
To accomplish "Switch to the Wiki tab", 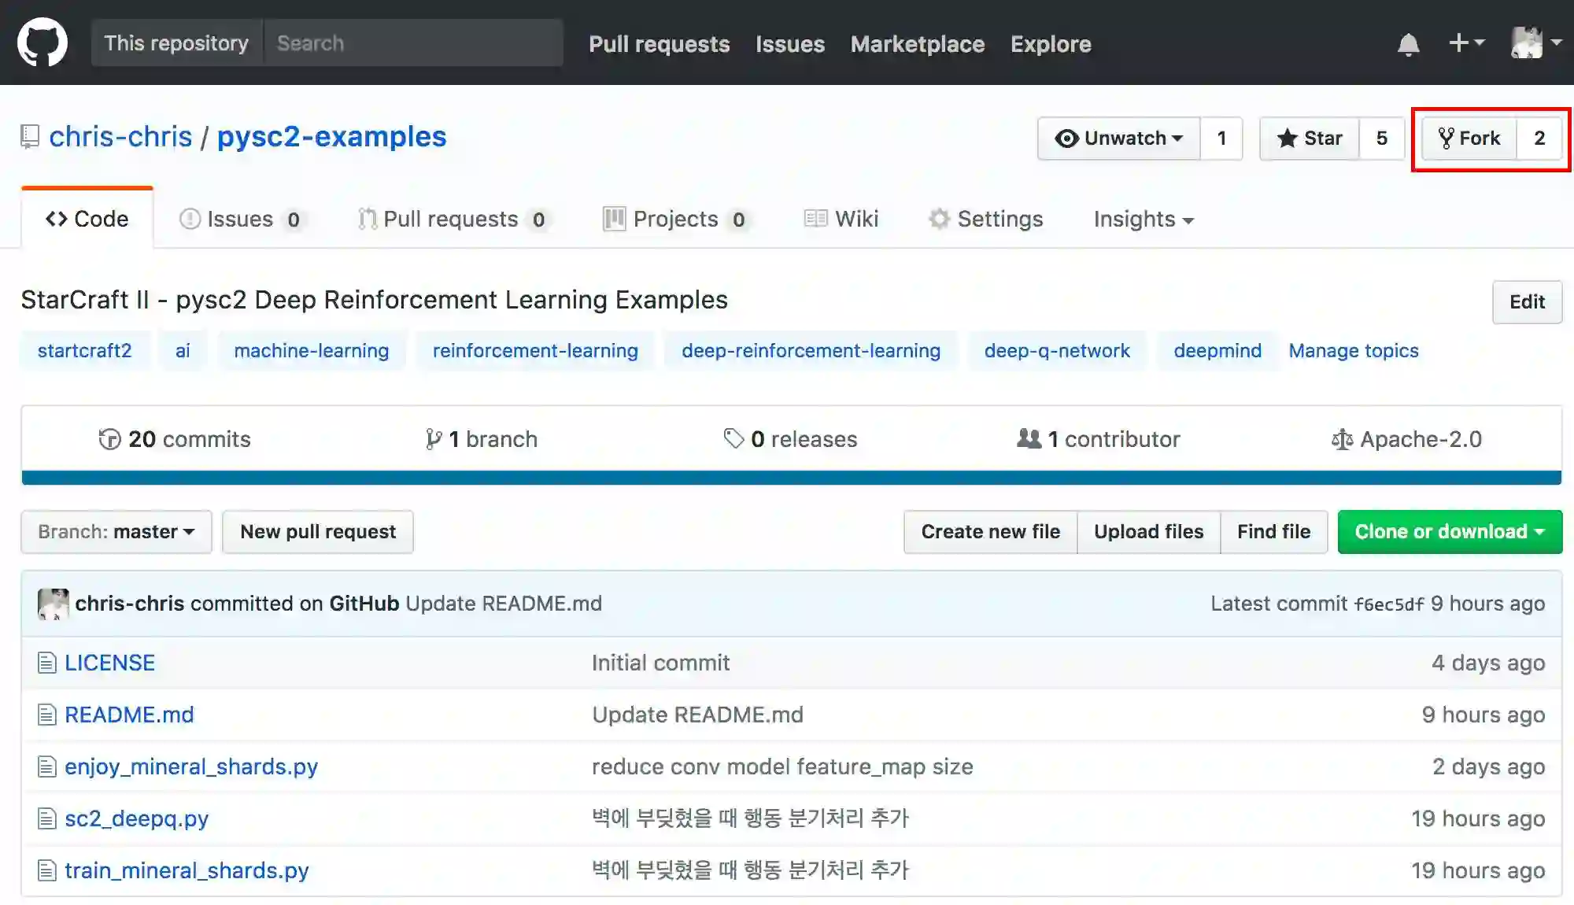I will coord(841,219).
